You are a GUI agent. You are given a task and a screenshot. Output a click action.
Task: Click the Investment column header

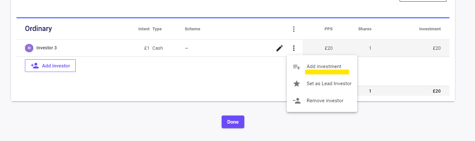coord(430,29)
